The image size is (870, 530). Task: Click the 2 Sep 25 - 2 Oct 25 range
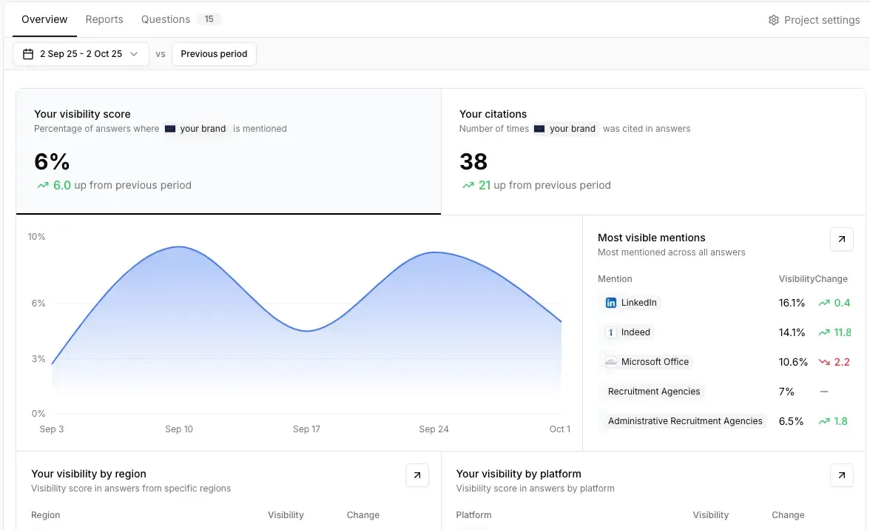(x=81, y=54)
